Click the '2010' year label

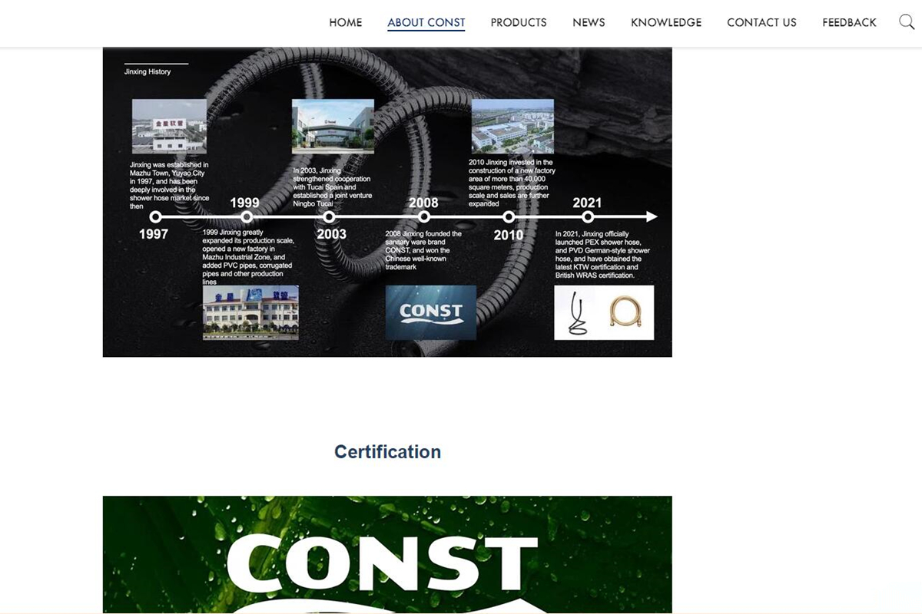coord(508,235)
